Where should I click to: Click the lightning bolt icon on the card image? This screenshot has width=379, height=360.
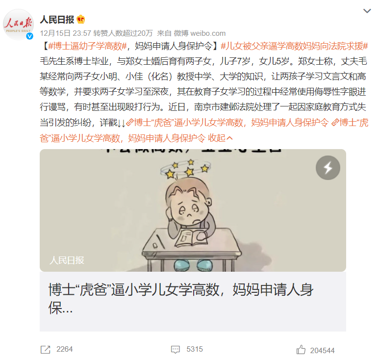coord(328,168)
